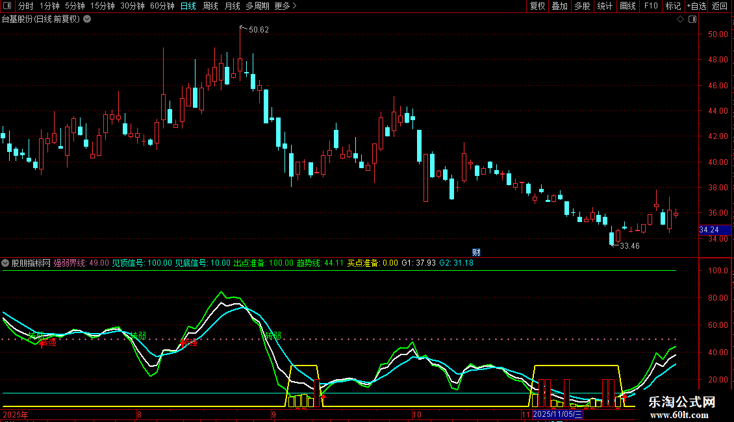
Task: Expand the 更多 periods menu
Action: (285, 6)
